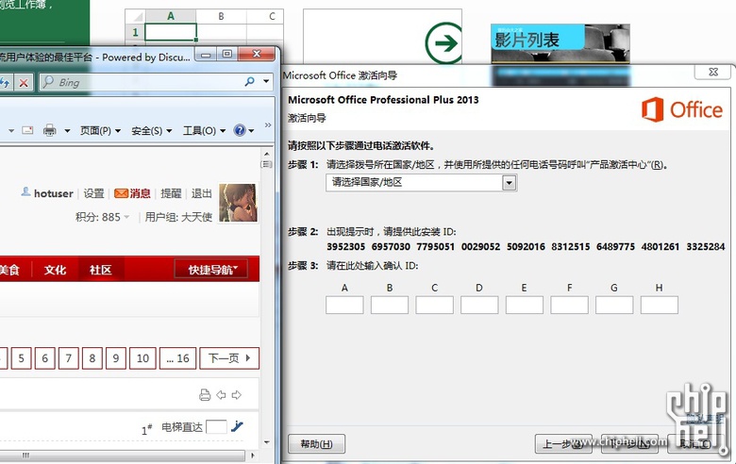
Task: Click the print thread icon on forum page
Action: [205, 395]
